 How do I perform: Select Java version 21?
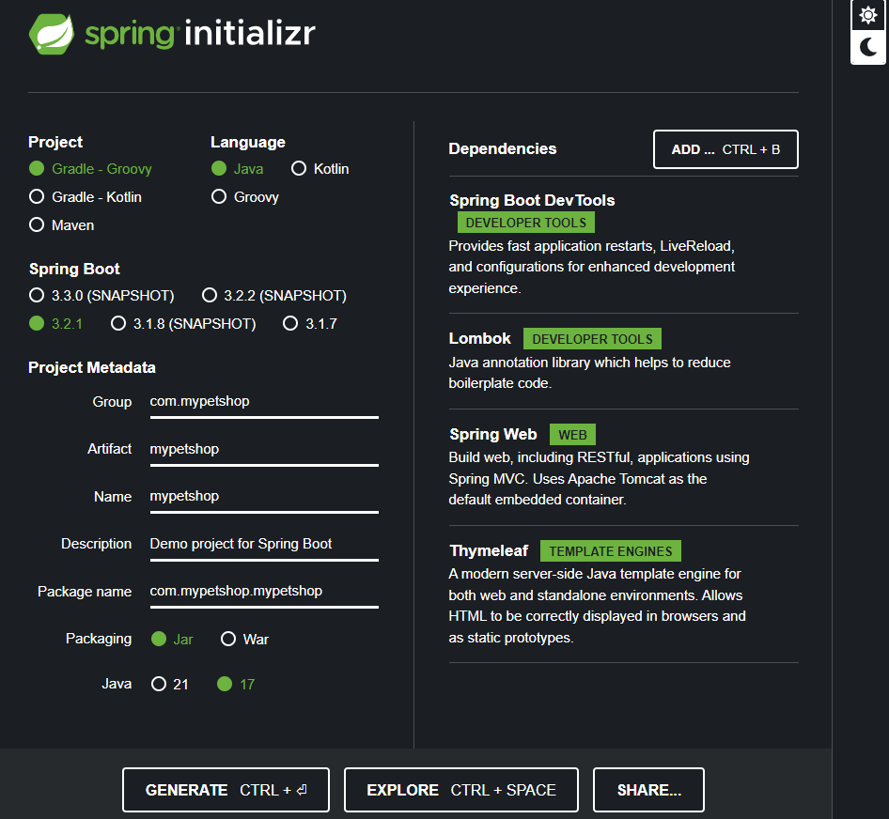point(169,684)
